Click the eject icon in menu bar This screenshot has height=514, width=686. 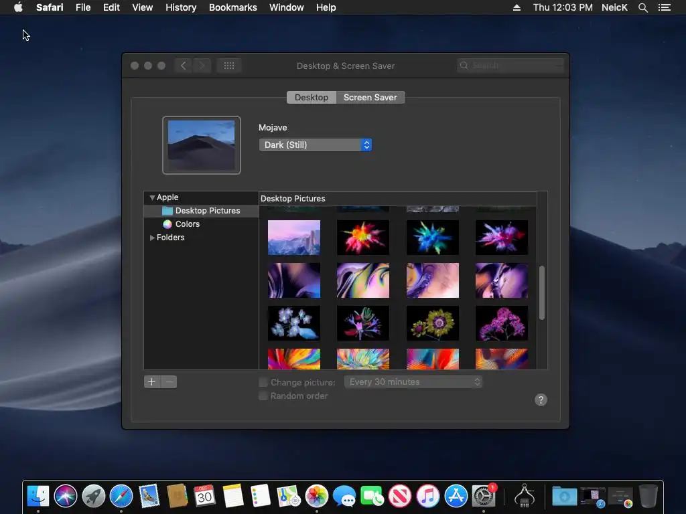point(517,7)
